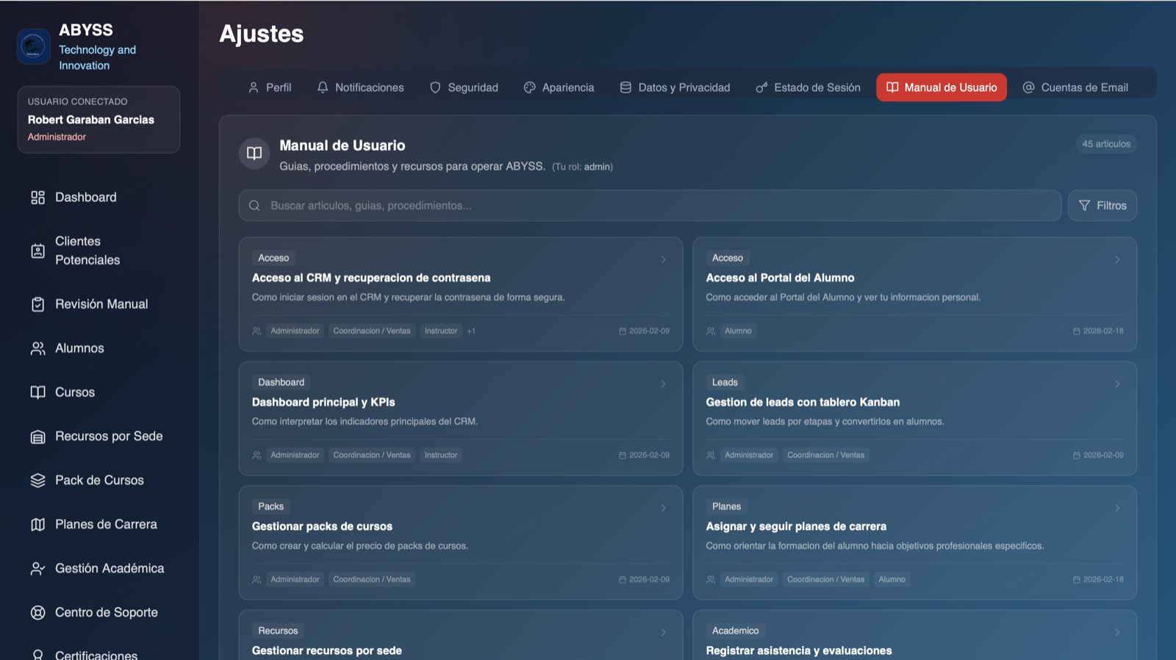Click the Alumnos people icon

tap(37, 348)
